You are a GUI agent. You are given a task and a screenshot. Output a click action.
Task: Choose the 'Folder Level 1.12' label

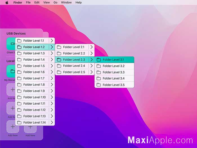pyautogui.click(x=34, y=110)
